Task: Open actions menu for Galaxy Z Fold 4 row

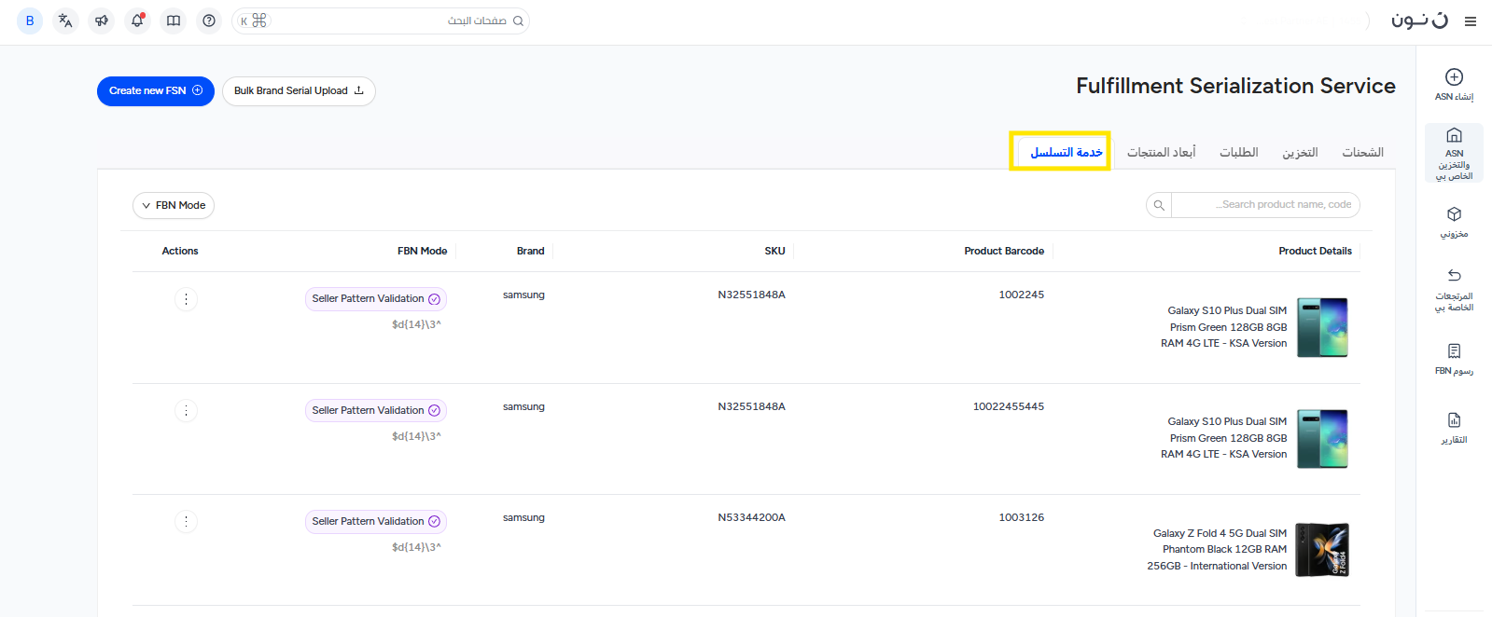Action: click(x=186, y=522)
